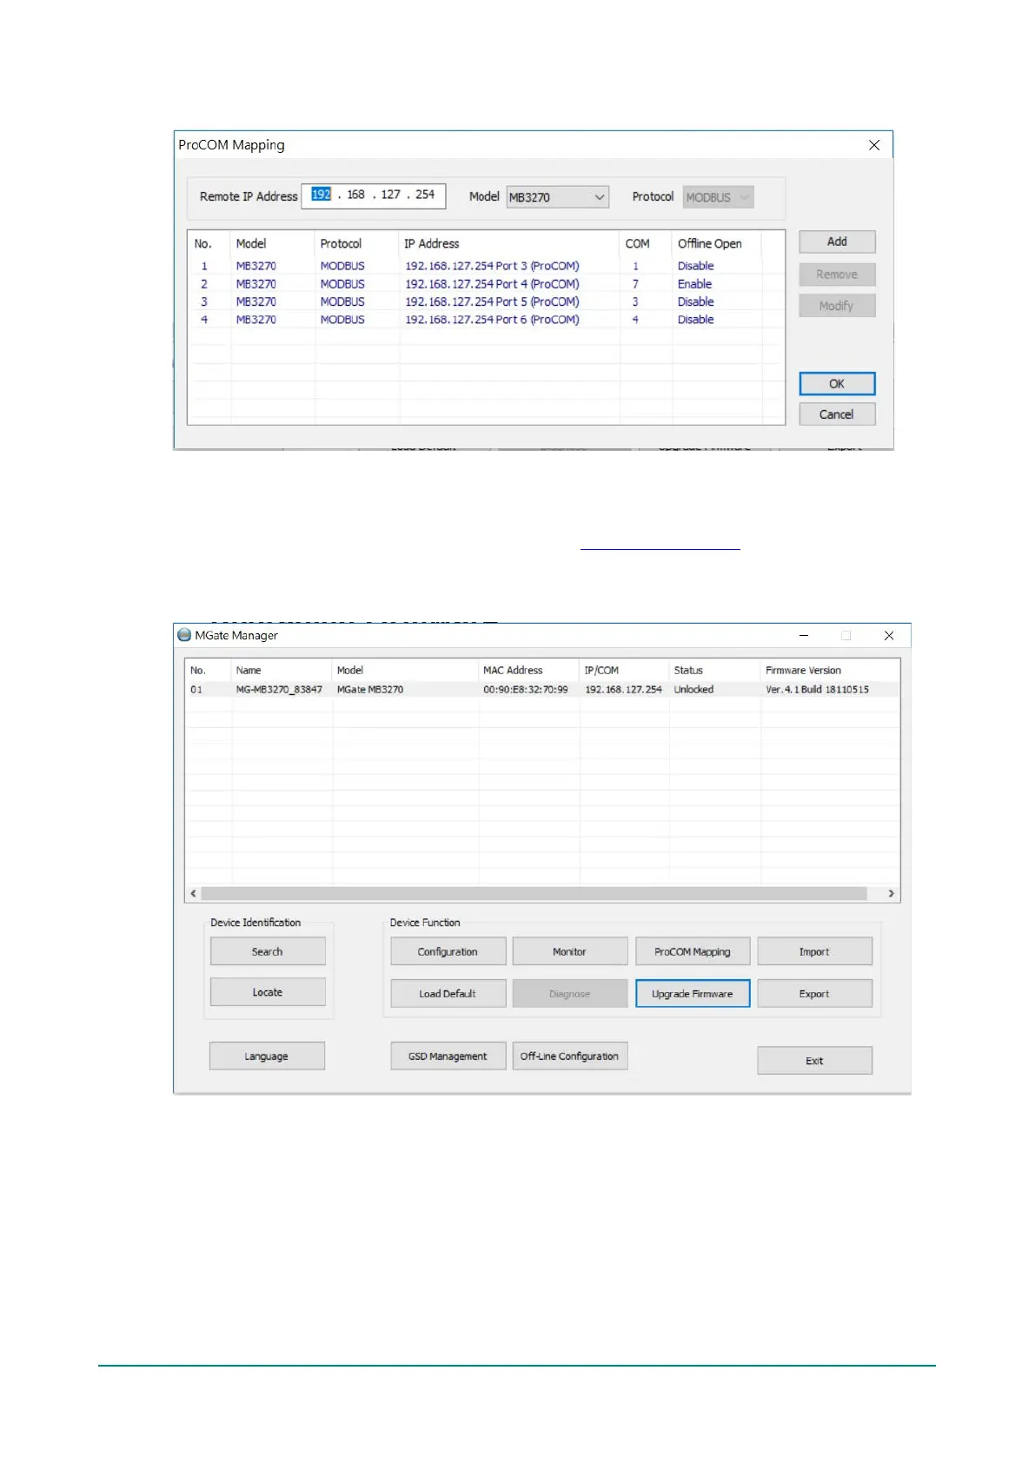The height and width of the screenshot is (1463, 1035).
Task: Minimize the MGate Manager window
Action: pyautogui.click(x=804, y=636)
